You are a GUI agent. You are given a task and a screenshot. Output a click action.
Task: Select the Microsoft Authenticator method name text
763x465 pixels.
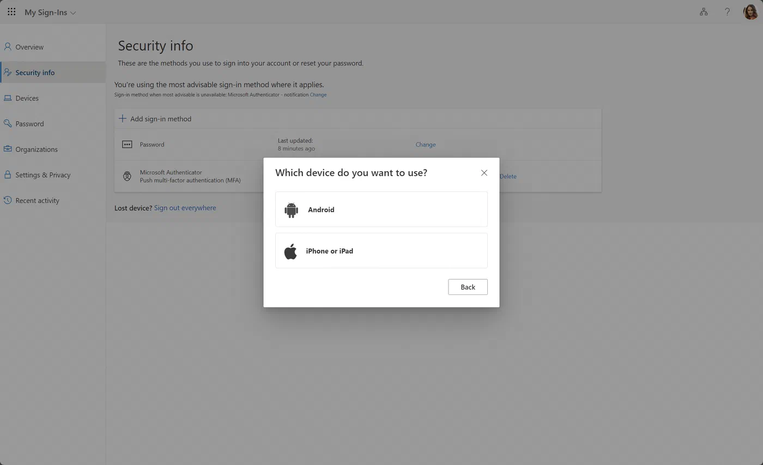point(171,172)
